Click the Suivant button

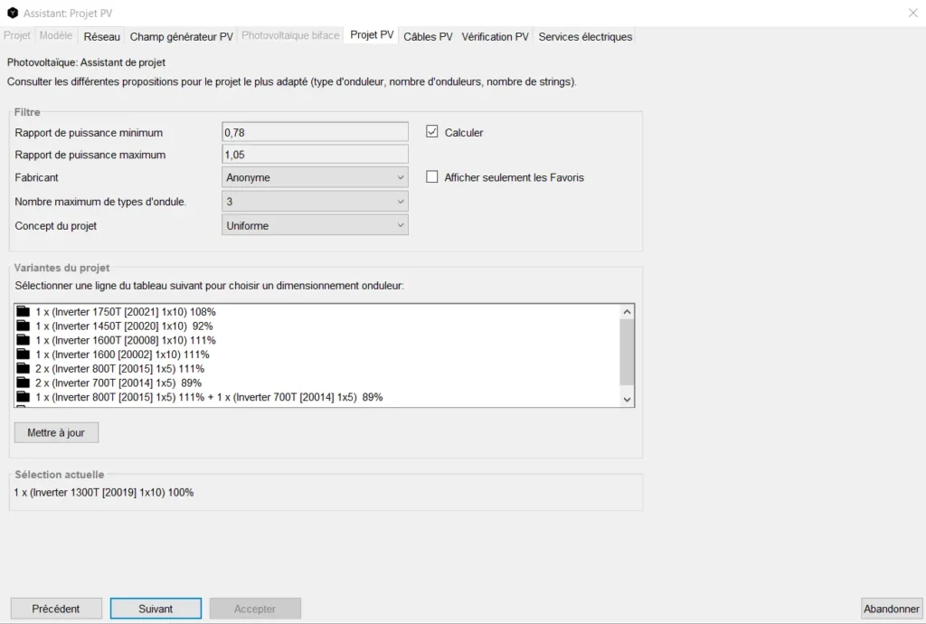pyautogui.click(x=156, y=609)
